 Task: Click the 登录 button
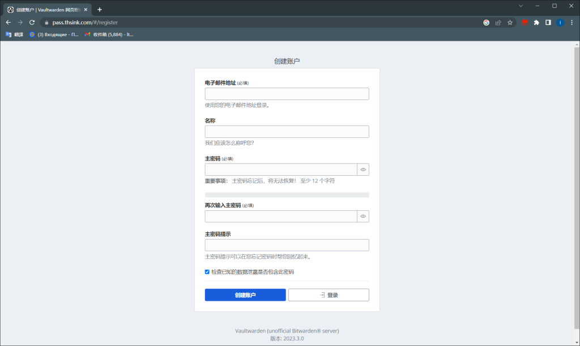pyautogui.click(x=329, y=295)
